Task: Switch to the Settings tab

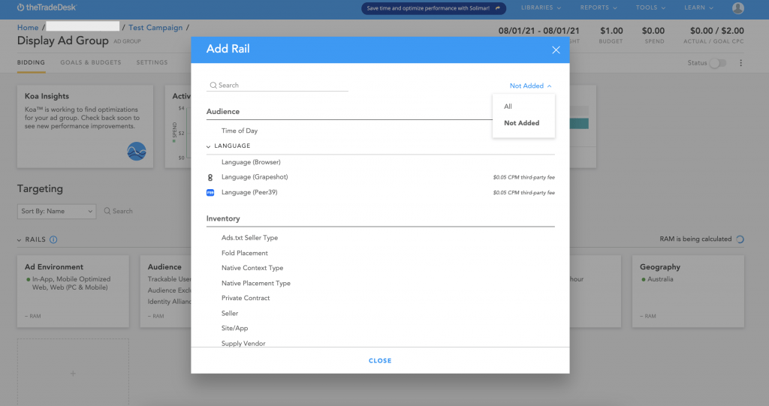Action: (x=152, y=63)
